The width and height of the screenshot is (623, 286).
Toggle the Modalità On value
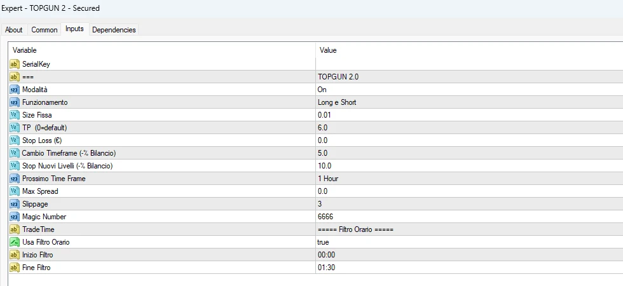pyautogui.click(x=322, y=90)
